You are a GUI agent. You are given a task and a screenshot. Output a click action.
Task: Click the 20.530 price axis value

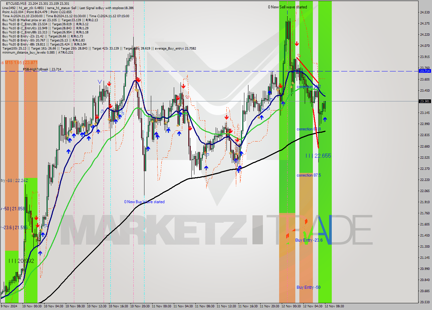425,302
